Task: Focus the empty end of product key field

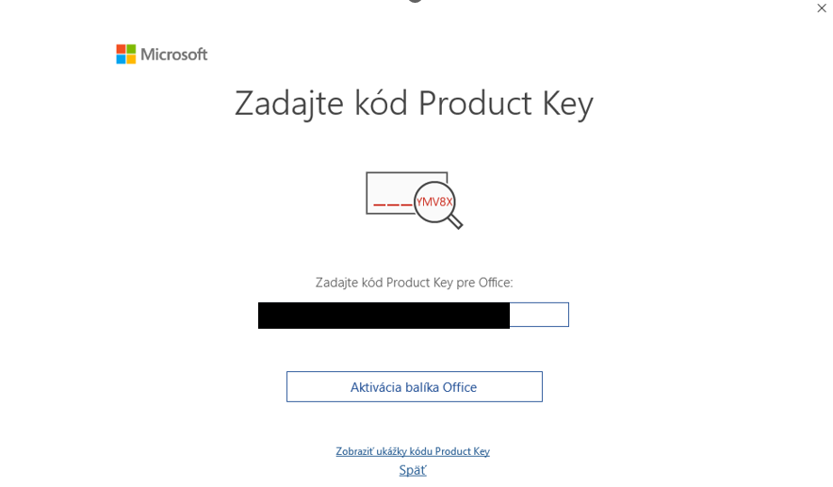Action: (539, 315)
